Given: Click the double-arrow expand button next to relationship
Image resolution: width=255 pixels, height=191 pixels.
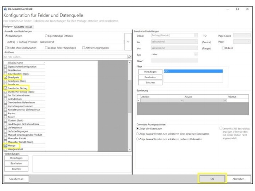Looking at the screenshot, I should pos(128,42).
